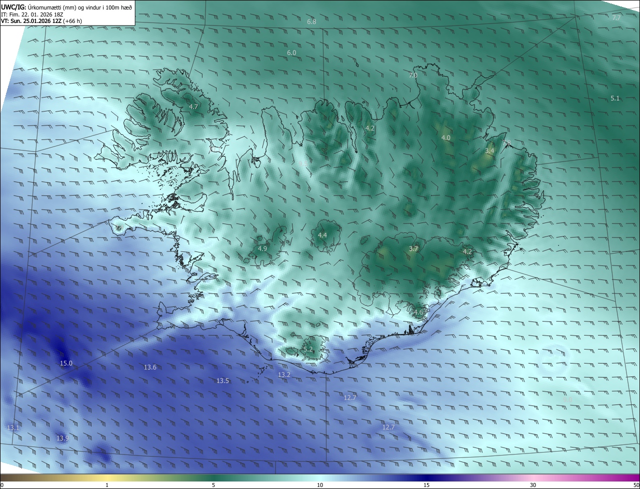Click the 5 tick on the color scale
Image resolution: width=640 pixels, height=489 pixels.
(213, 485)
